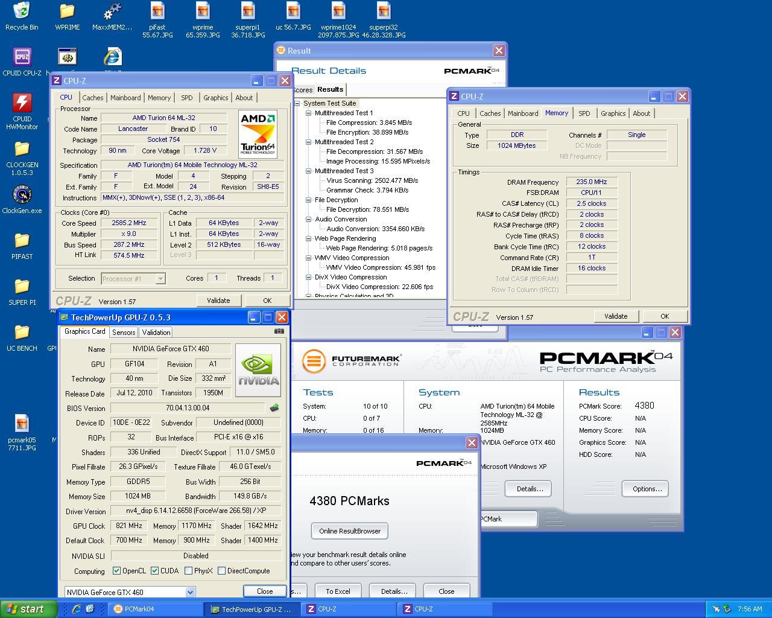772x618 pixels.
Task: Collapse the Web Page Rendering tree node
Action: tap(308, 238)
